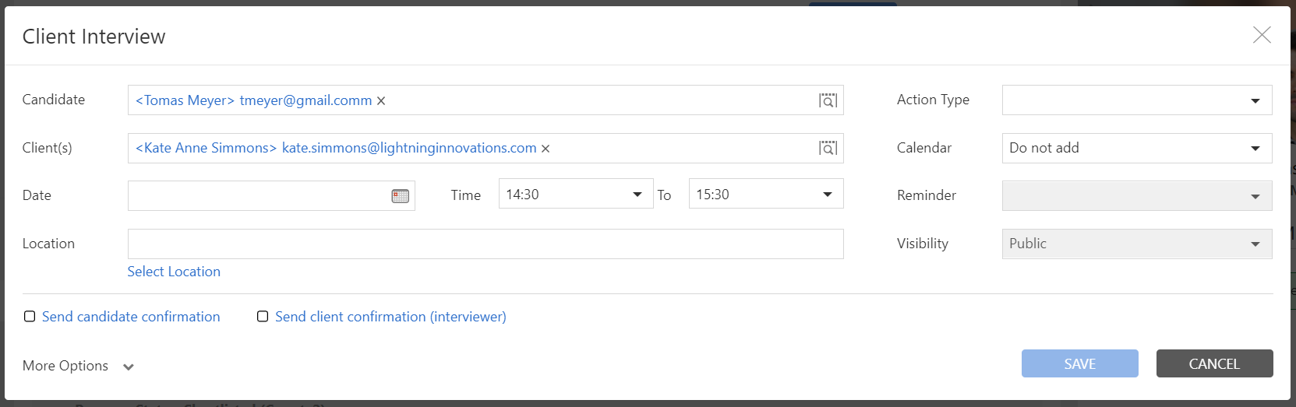The width and height of the screenshot is (1296, 407).
Task: Close the Client Interview dialog
Action: [x=1262, y=35]
